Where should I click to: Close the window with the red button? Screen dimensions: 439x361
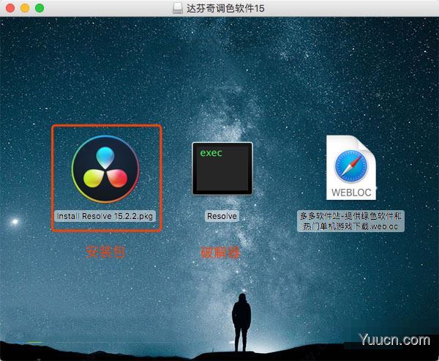(10, 8)
